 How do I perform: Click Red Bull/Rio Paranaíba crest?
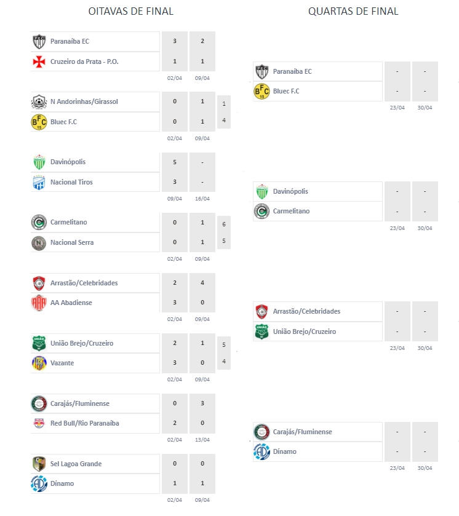[x=39, y=424]
